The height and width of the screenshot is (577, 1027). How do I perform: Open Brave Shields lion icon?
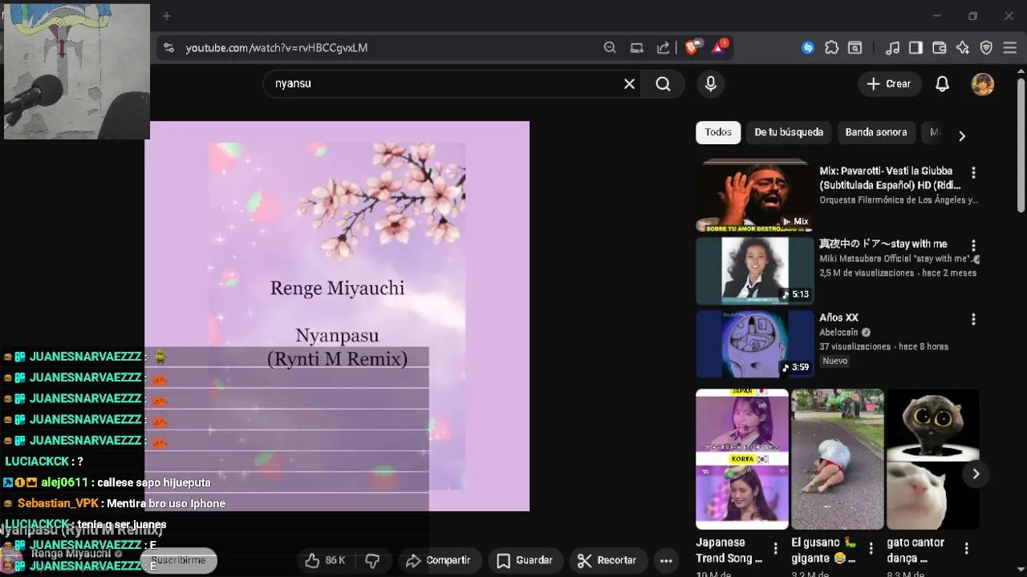692,47
